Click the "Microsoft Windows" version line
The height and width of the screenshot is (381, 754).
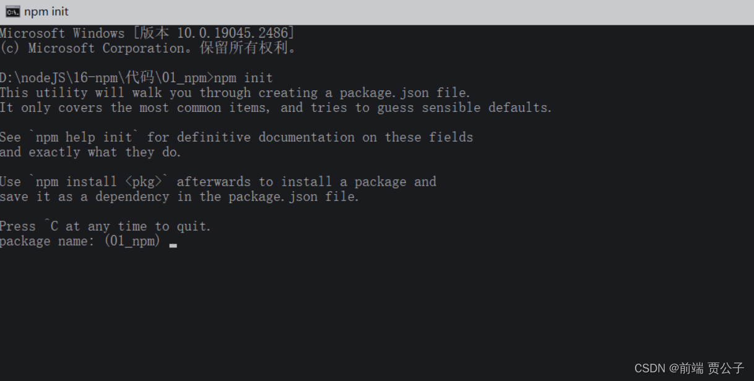click(147, 33)
